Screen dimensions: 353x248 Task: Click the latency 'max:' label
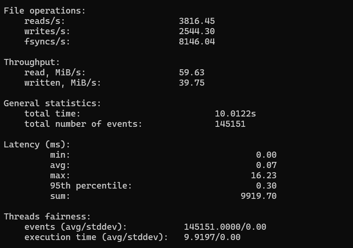tap(60, 176)
